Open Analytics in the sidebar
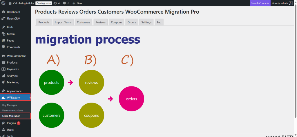297x137 pixels. [x=12, y=76]
